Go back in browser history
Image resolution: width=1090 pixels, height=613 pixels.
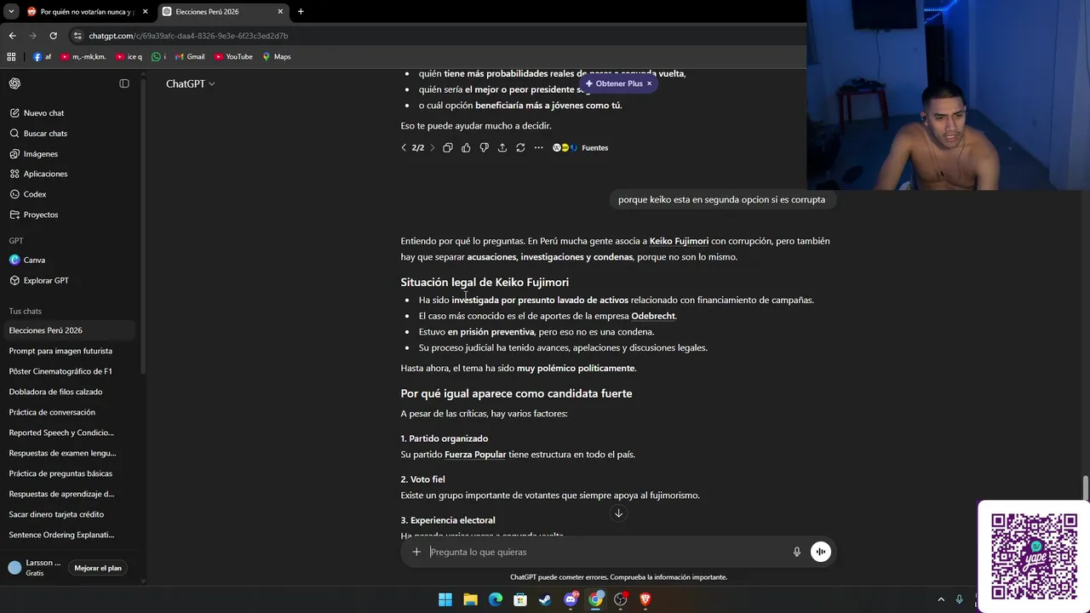coord(12,36)
